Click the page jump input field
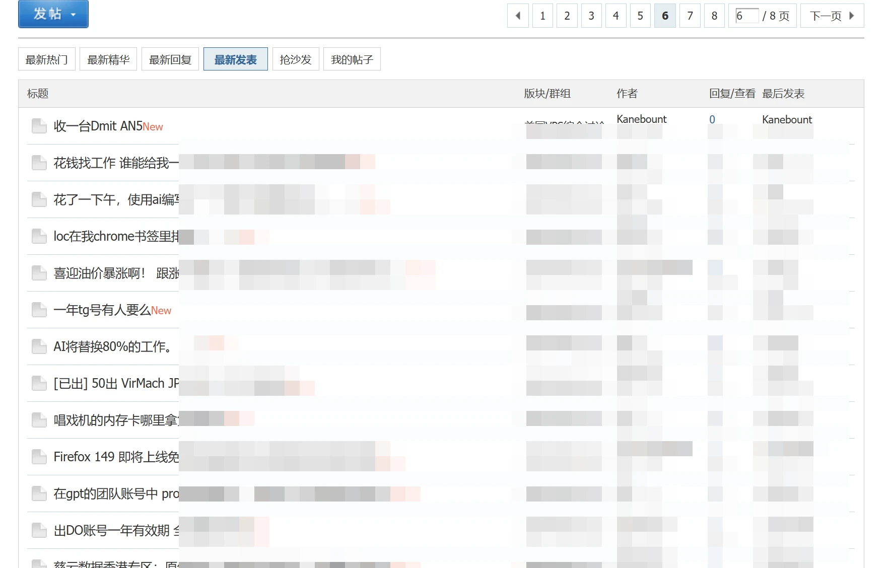This screenshot has height=568, width=888. tap(747, 16)
